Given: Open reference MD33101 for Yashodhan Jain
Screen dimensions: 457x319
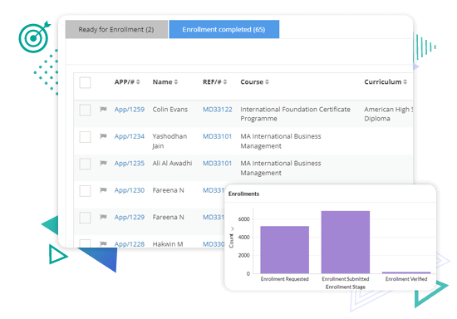Looking at the screenshot, I should click(217, 136).
